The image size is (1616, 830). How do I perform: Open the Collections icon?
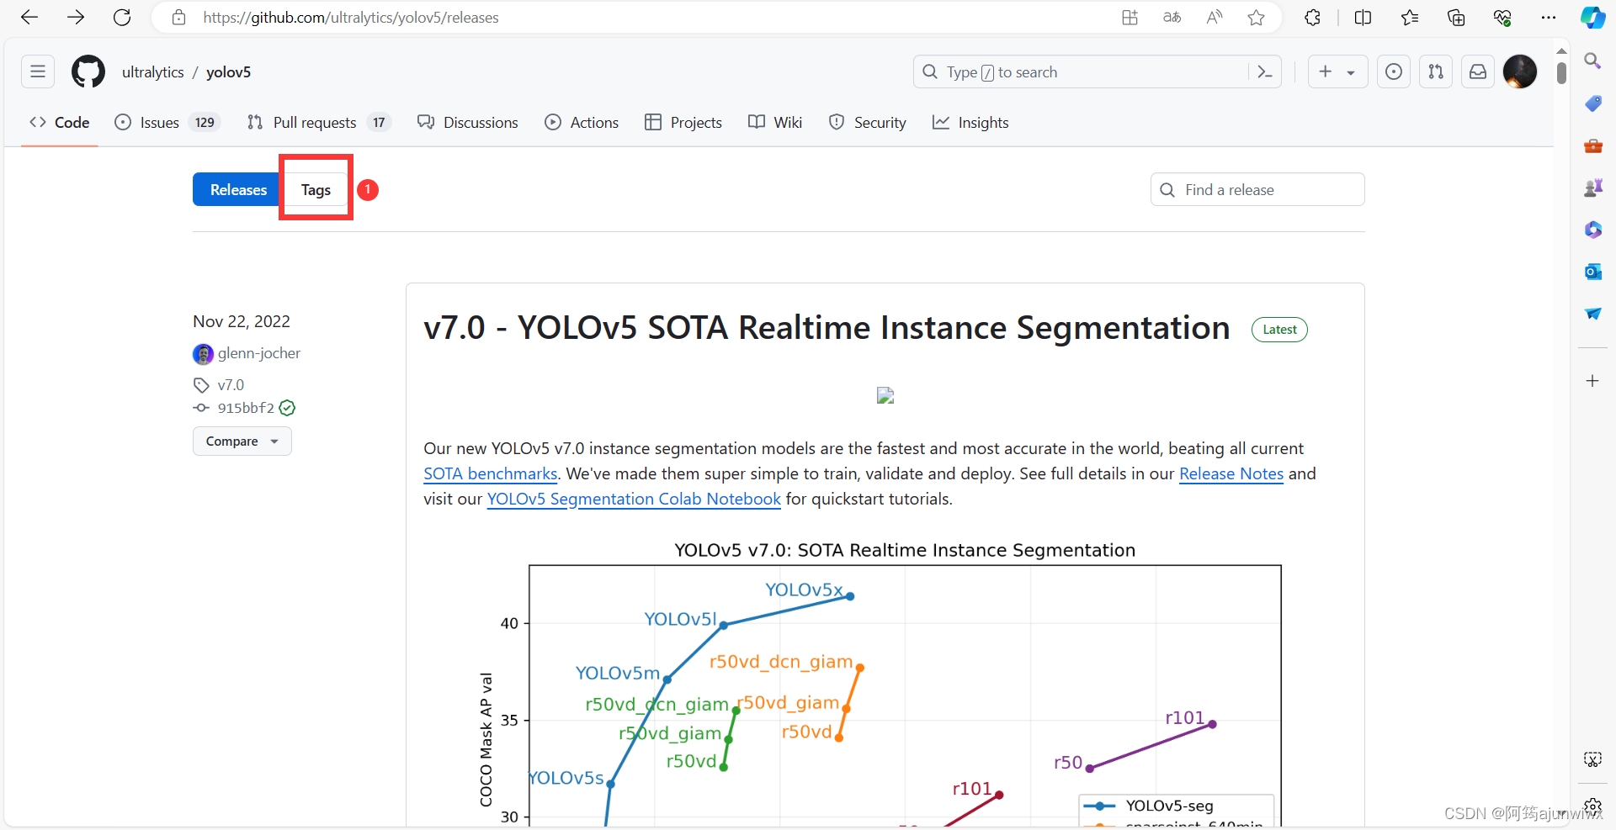pyautogui.click(x=1456, y=17)
